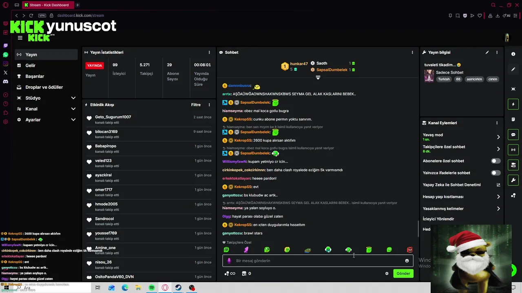
Task: Open Yavaş mod options arrow
Action: pos(498,137)
